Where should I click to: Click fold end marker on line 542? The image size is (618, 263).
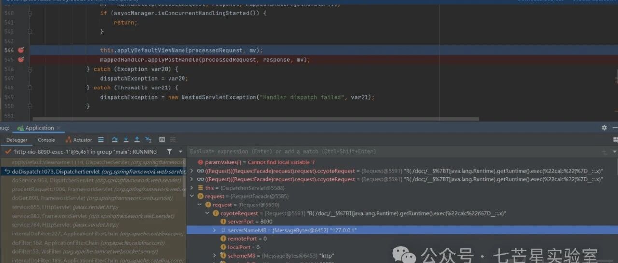pyautogui.click(x=30, y=31)
